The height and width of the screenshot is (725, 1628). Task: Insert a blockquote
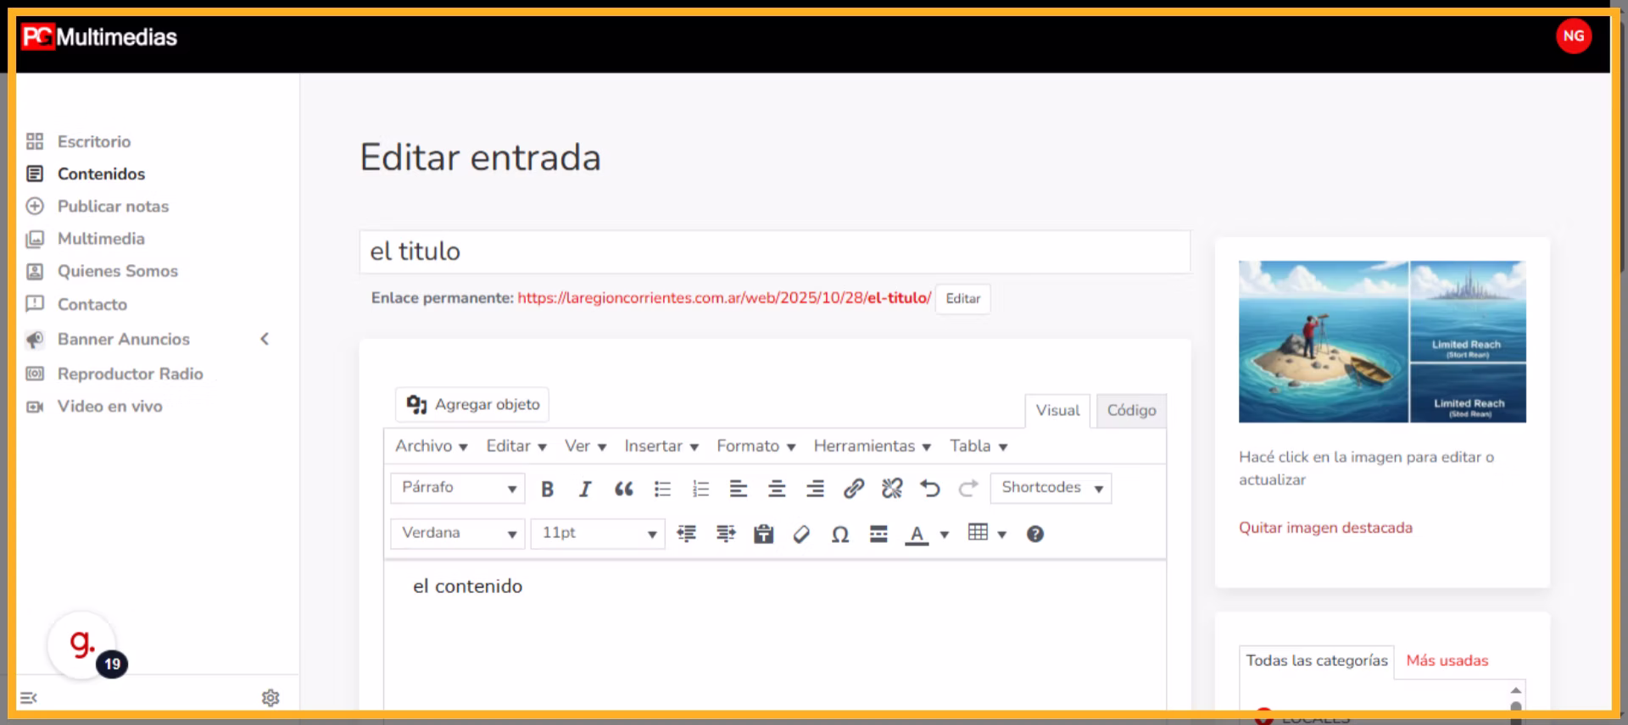(x=624, y=489)
